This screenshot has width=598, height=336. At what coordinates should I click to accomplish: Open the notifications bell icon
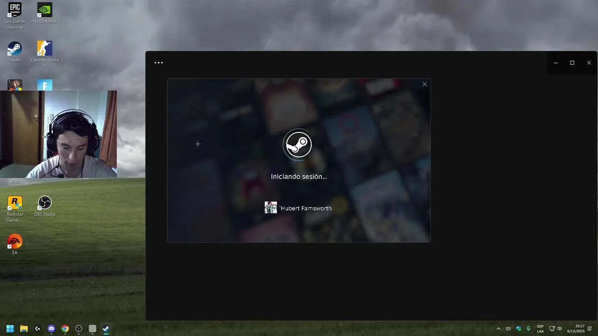click(x=590, y=329)
